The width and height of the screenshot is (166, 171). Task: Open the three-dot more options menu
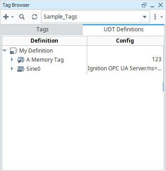coord(155,17)
